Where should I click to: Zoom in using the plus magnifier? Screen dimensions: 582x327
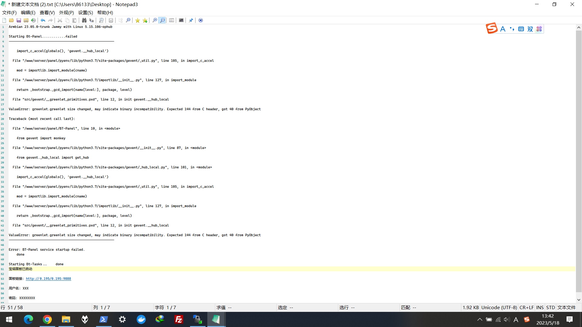click(155, 20)
